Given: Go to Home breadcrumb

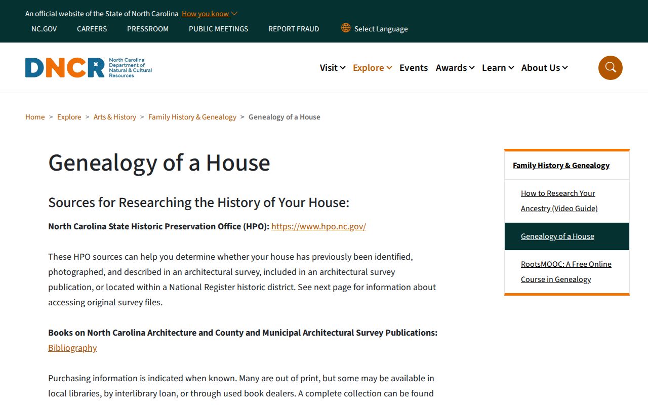Looking at the screenshot, I should (35, 117).
